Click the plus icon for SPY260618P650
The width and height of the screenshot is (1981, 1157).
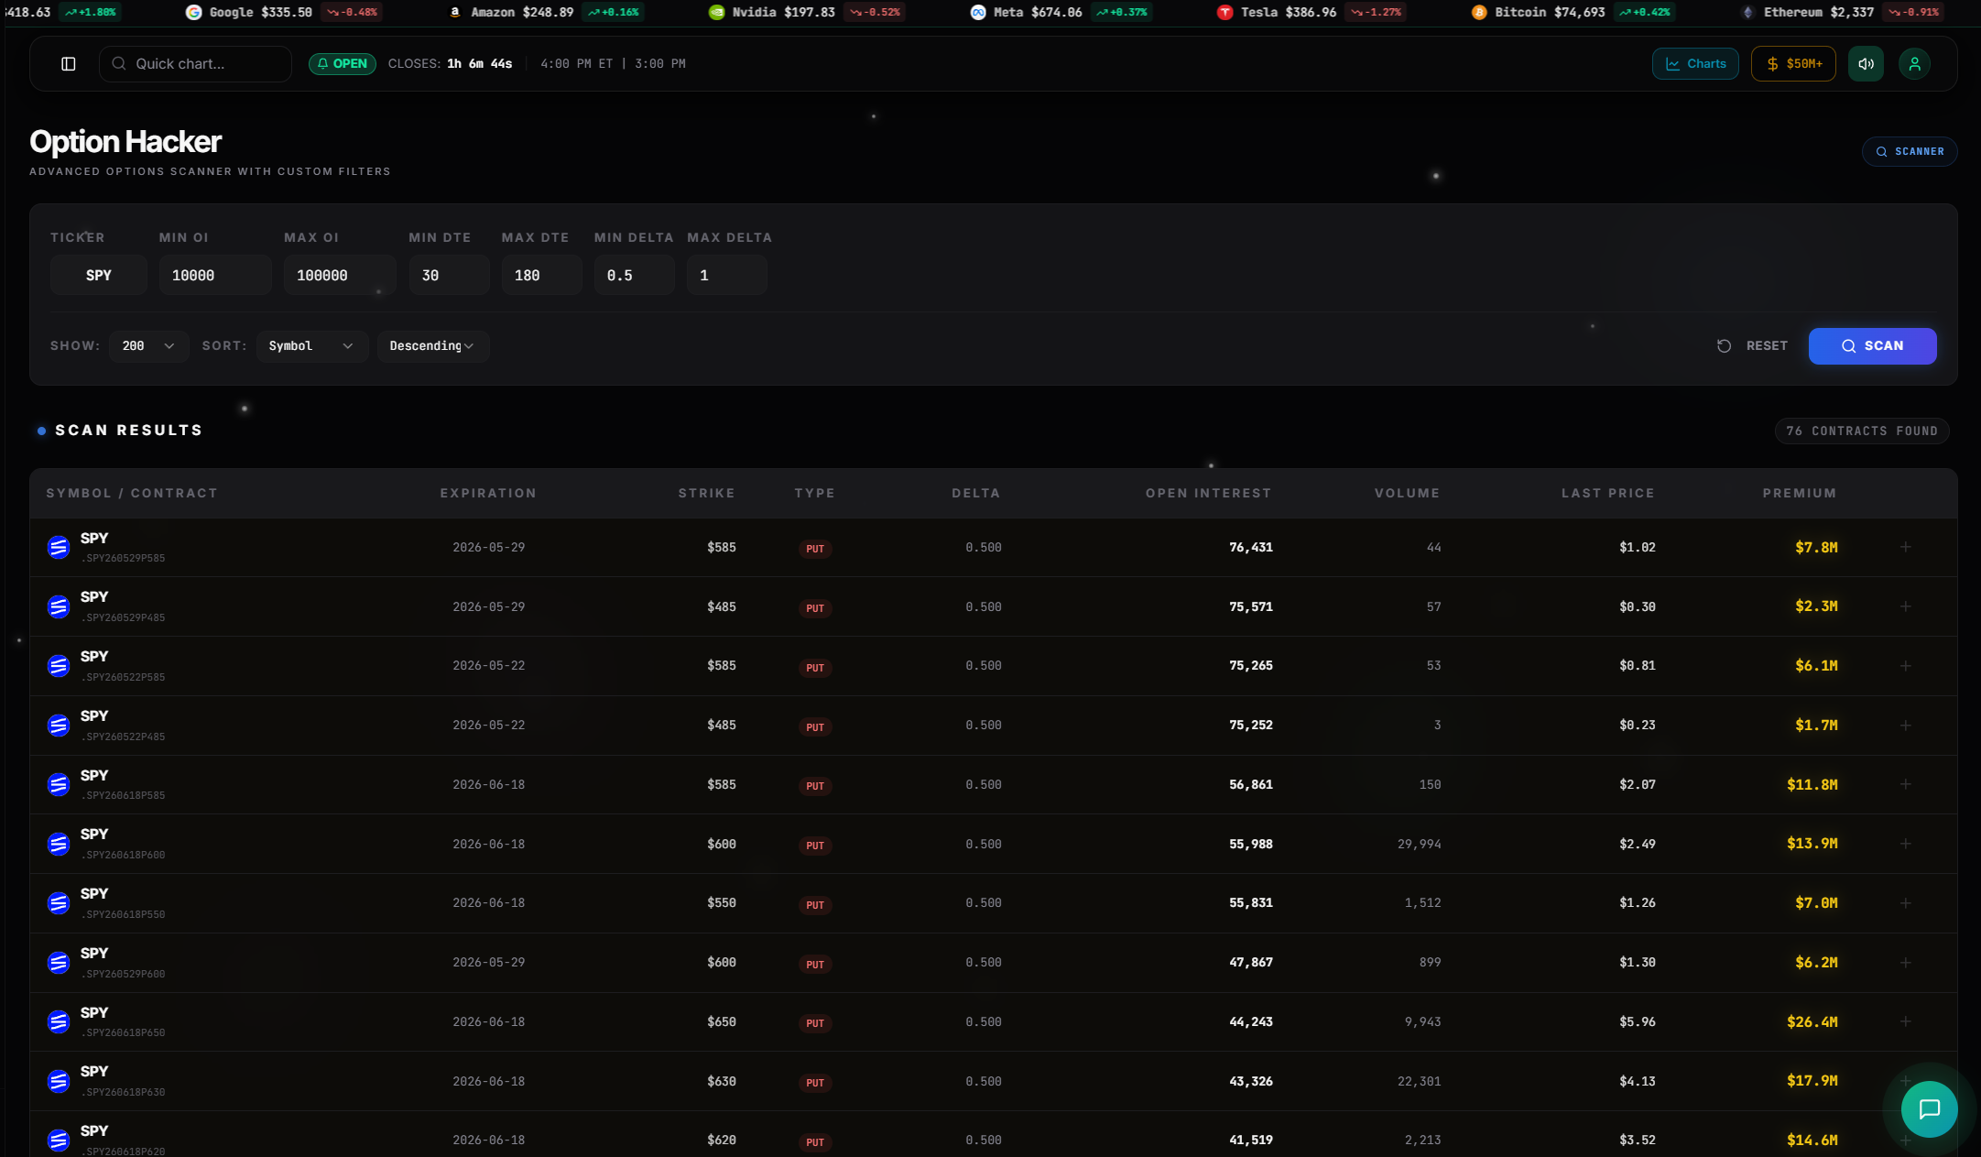pos(1905,1021)
